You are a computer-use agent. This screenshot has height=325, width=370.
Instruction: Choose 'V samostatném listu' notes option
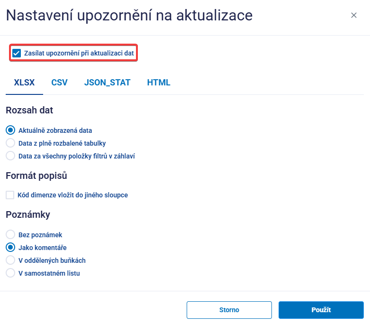coord(10,273)
